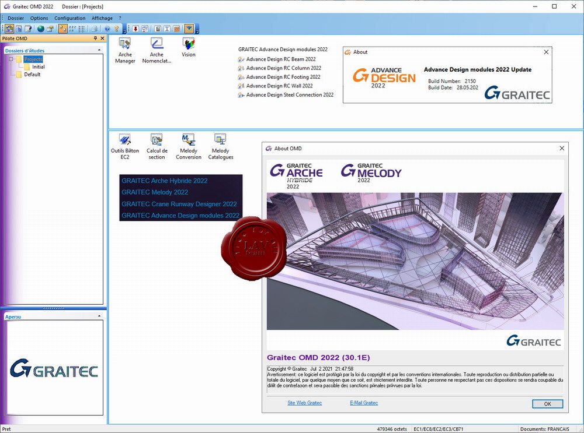Screen dimensions: 584x433
Task: Open Melody Conversion
Action: coord(189,147)
